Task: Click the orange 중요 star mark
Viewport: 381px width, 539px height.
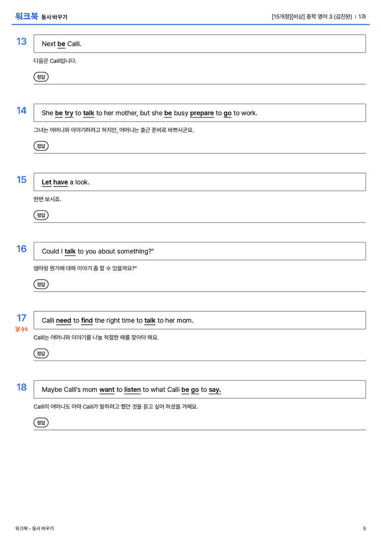Action: pos(21,329)
